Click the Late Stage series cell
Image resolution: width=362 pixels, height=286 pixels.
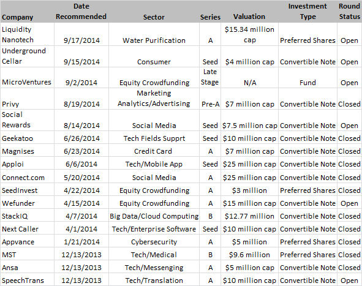(209, 77)
